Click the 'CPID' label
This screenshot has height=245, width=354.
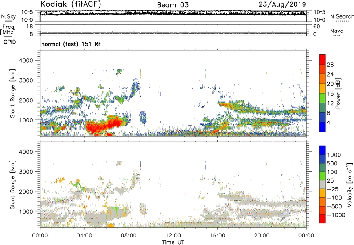point(10,42)
